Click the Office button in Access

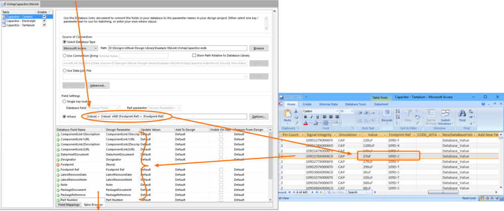click(x=280, y=104)
